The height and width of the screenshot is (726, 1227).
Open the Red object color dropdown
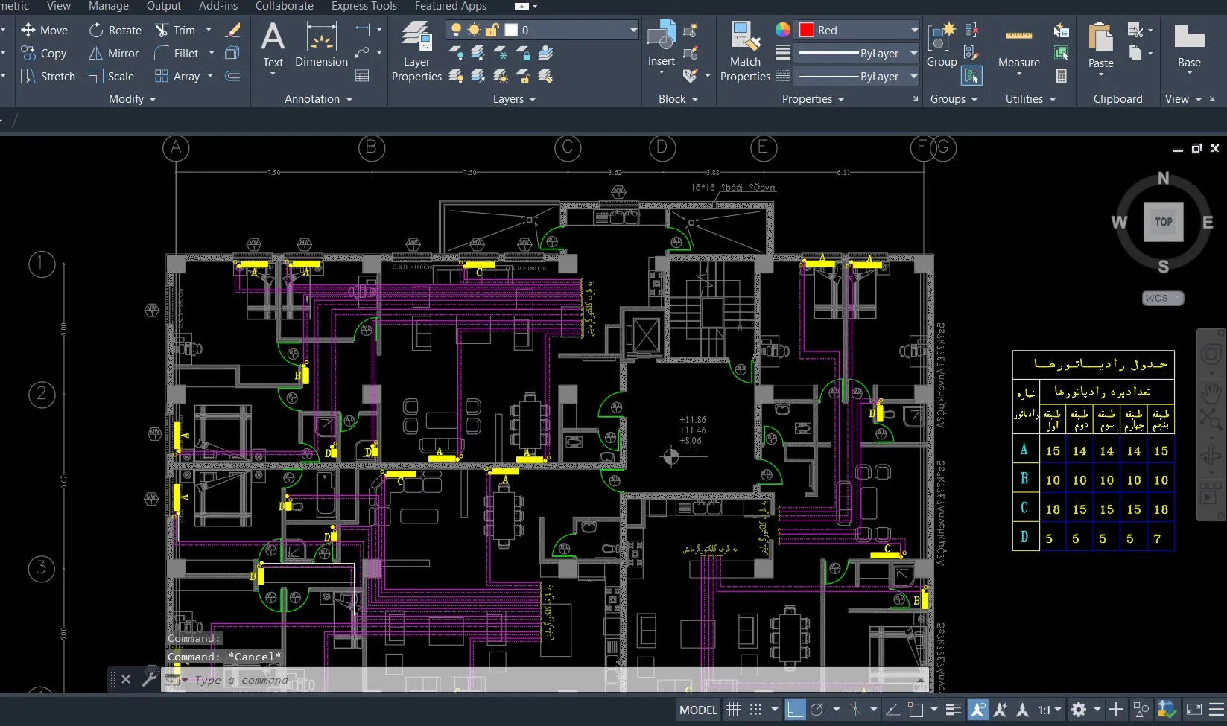pyautogui.click(x=914, y=31)
